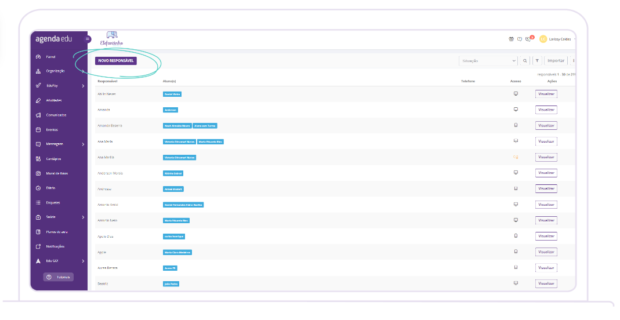Click the EduPay sidebar icon
The height and width of the screenshot is (320, 620).
[x=38, y=85]
